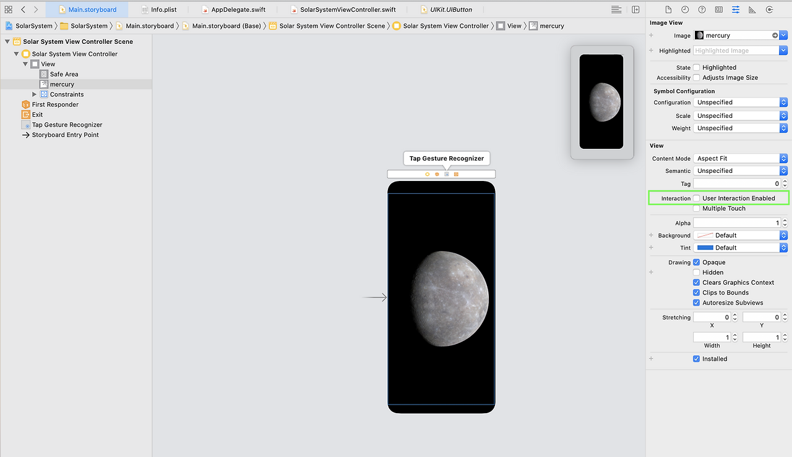
Task: Open the symbol Configuration dropdown
Action: (741, 103)
